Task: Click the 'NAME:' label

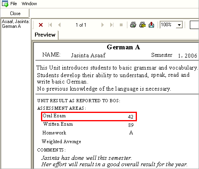Action: click(51, 54)
